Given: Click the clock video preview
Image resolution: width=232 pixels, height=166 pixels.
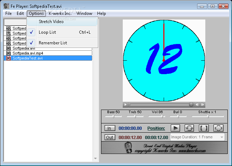Looking at the screenshot, I should coord(164,61).
